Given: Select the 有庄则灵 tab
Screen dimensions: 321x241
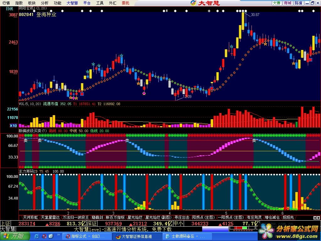Looking at the screenshot, I should (254, 217).
